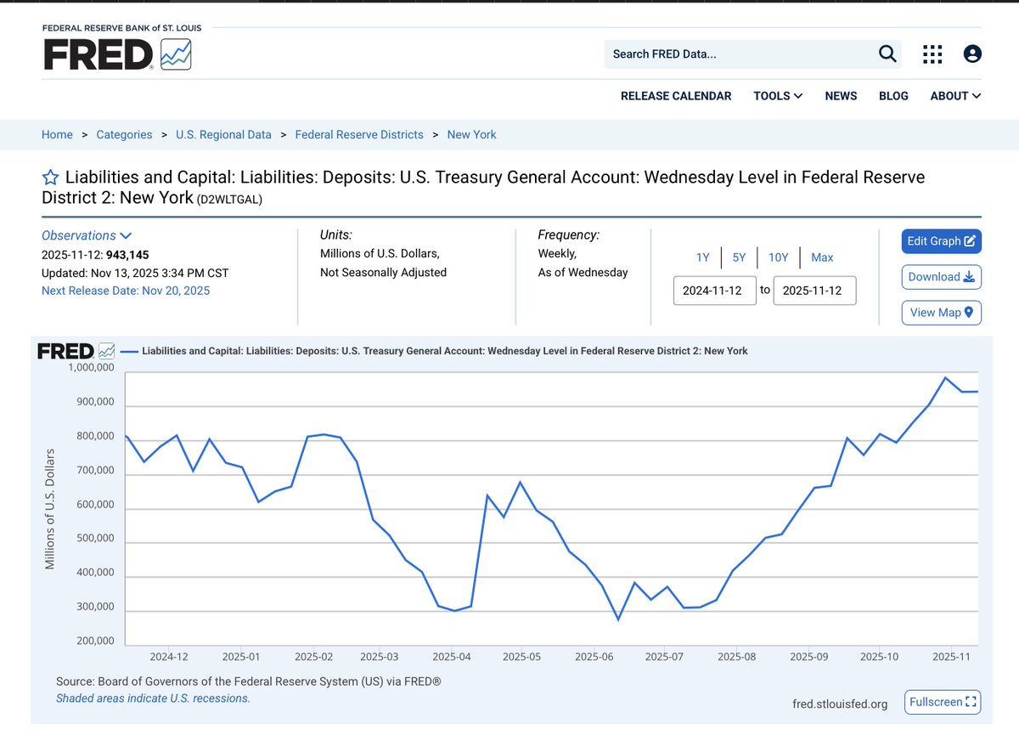Open the recessions shaded areas link
Image resolution: width=1019 pixels, height=735 pixels.
[153, 698]
